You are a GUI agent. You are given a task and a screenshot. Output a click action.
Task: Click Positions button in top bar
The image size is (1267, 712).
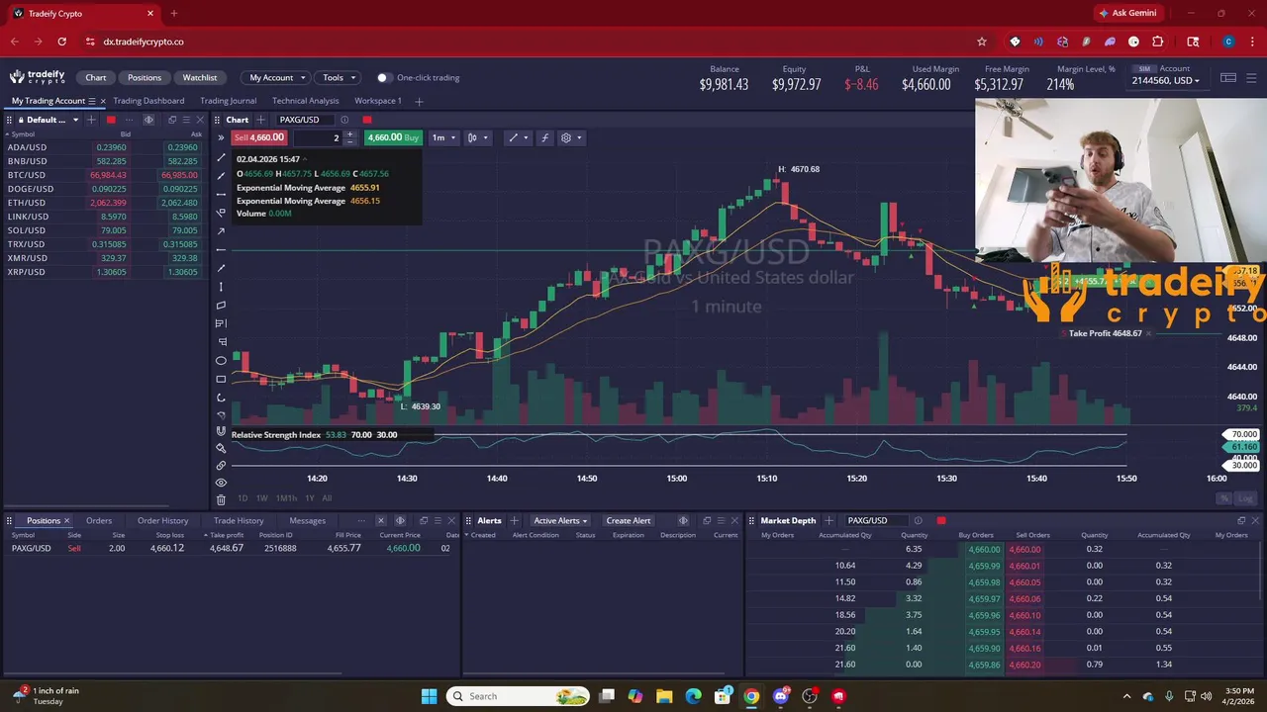(x=145, y=77)
